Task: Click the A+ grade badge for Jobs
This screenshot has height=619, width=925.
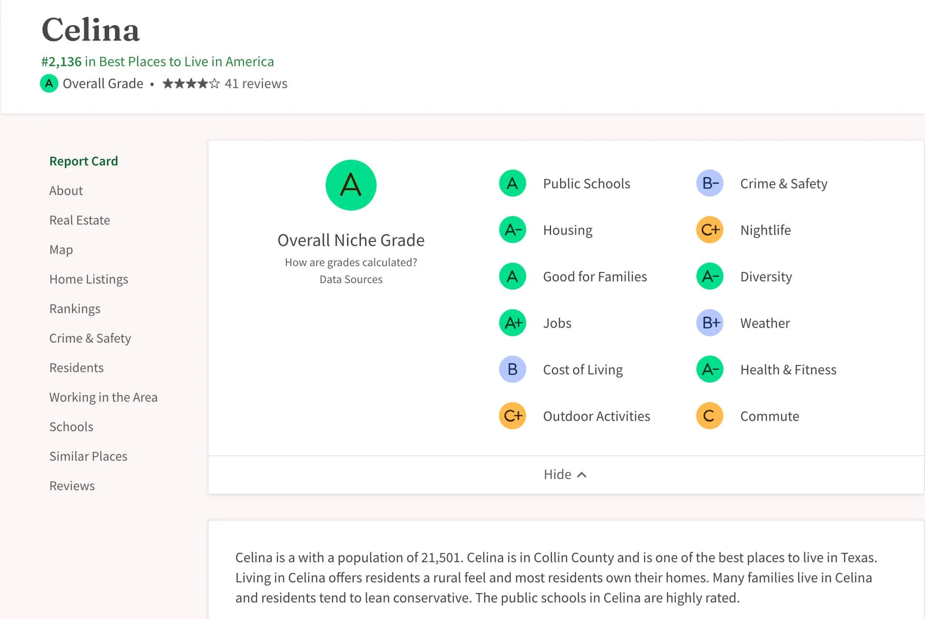Action: point(512,323)
